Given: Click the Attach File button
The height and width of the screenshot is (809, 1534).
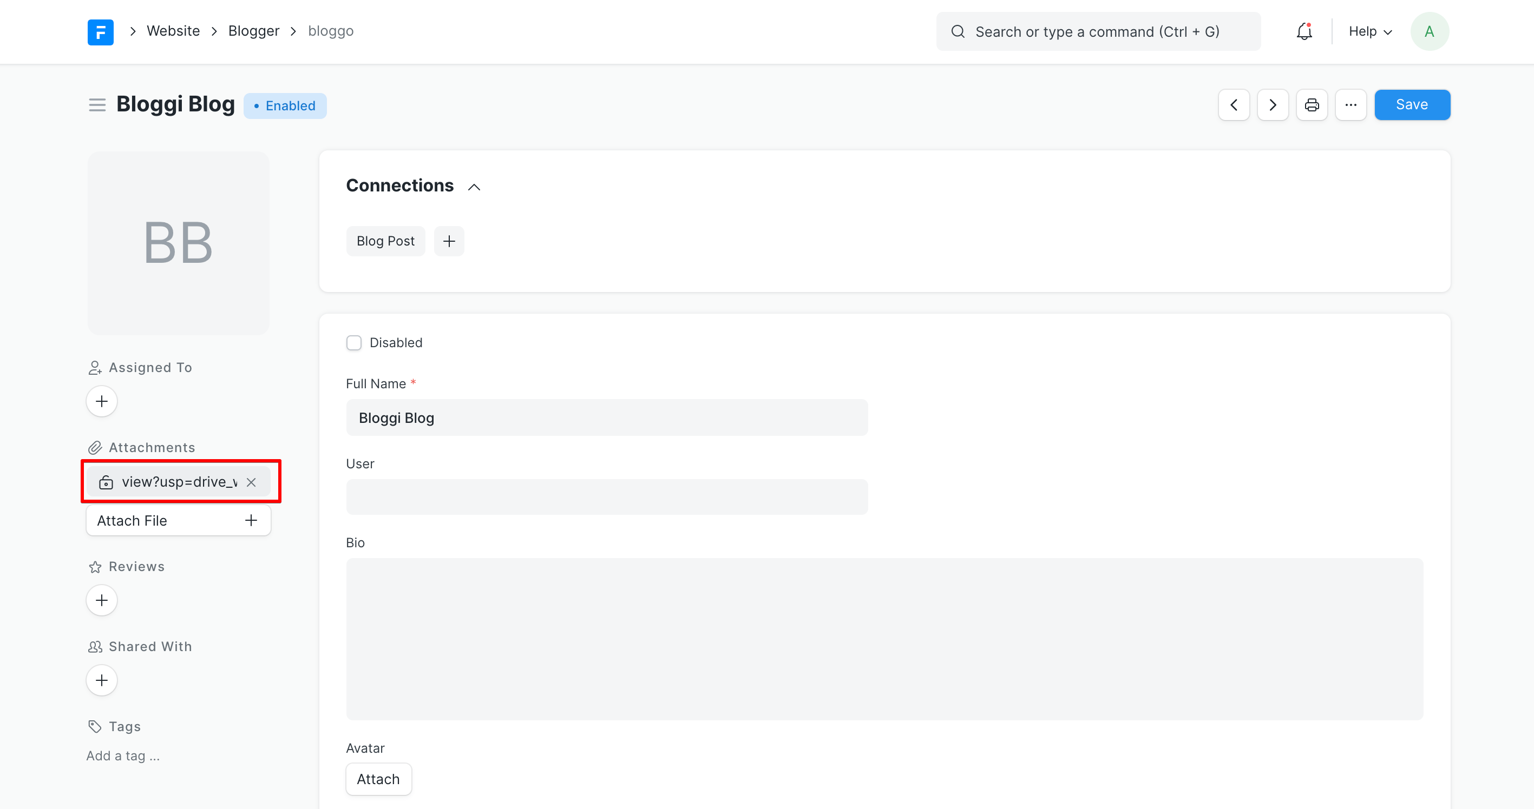Looking at the screenshot, I should click(178, 520).
